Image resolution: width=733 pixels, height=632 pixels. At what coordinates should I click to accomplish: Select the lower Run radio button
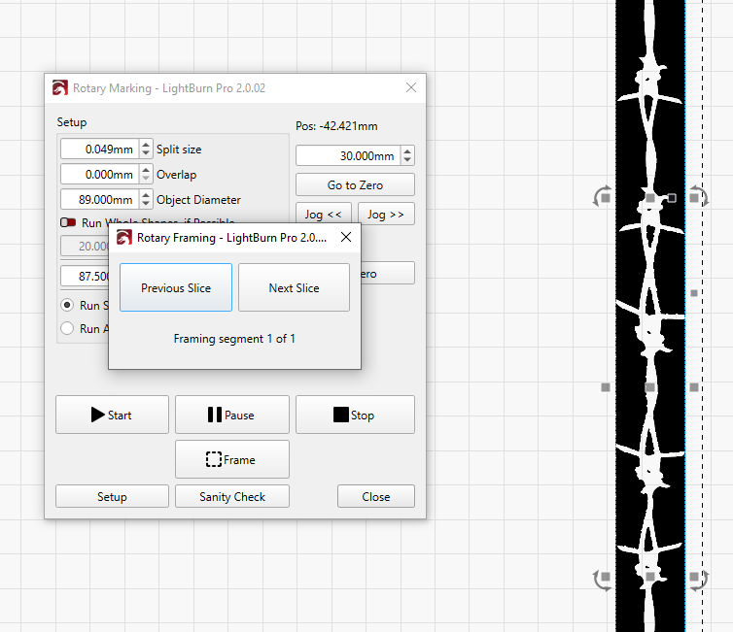[x=67, y=328]
